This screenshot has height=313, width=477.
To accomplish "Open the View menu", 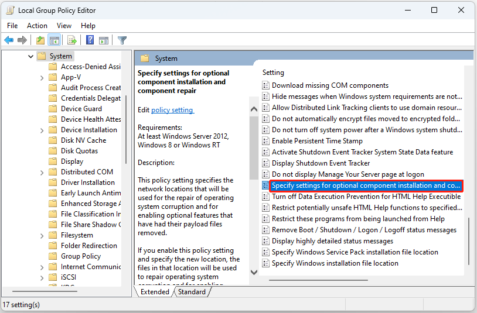I will 64,26.
